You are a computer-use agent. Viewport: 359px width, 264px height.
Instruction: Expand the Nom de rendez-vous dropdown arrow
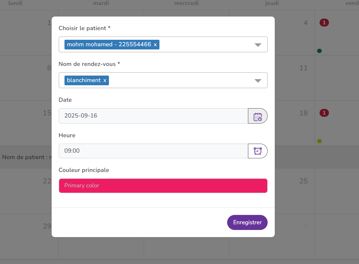pyautogui.click(x=258, y=81)
